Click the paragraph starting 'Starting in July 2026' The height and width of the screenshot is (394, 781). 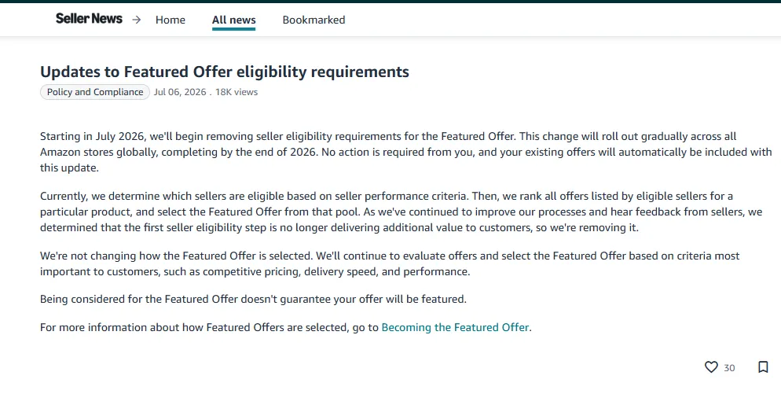pos(406,152)
